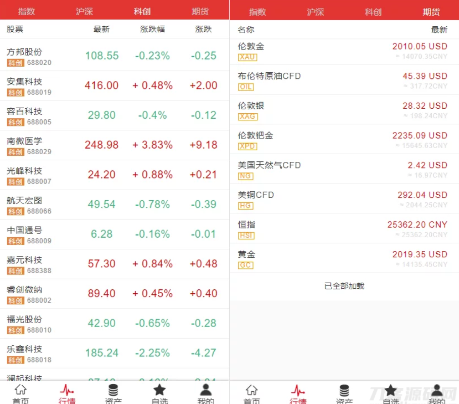Tap the 科创 badge for 688029
Viewport: 459px width, 404px height.
click(16, 152)
